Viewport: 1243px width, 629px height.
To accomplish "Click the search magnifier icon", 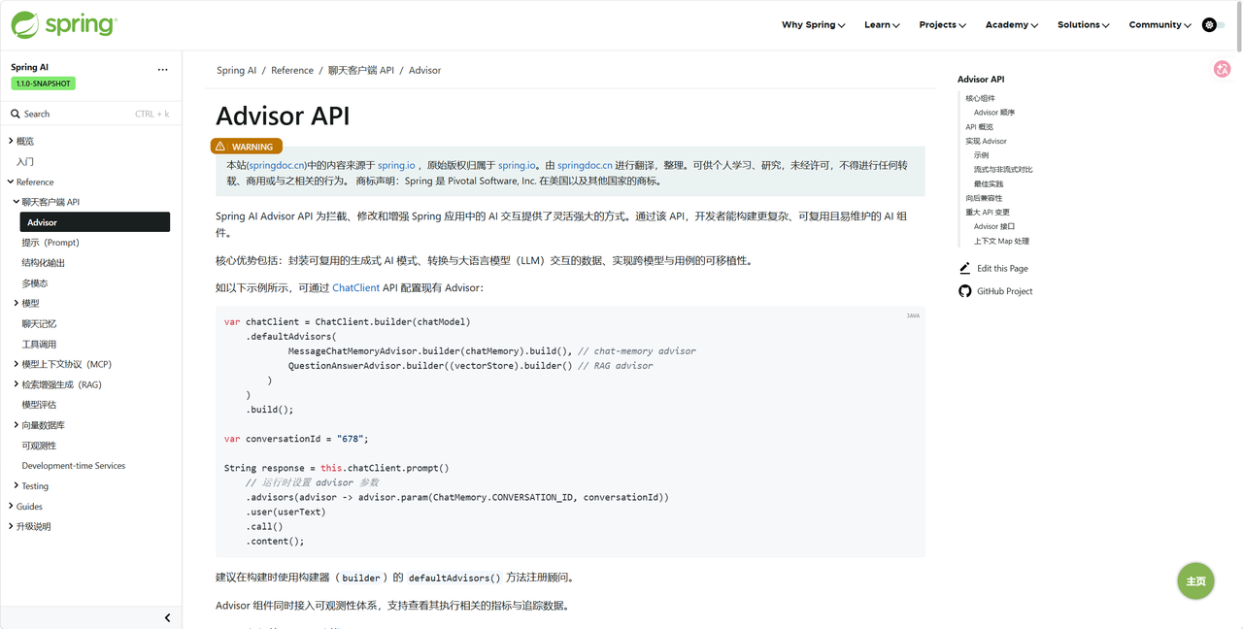I will click(x=16, y=114).
